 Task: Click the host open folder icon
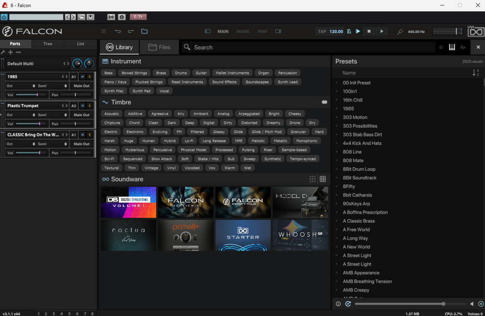81,17
